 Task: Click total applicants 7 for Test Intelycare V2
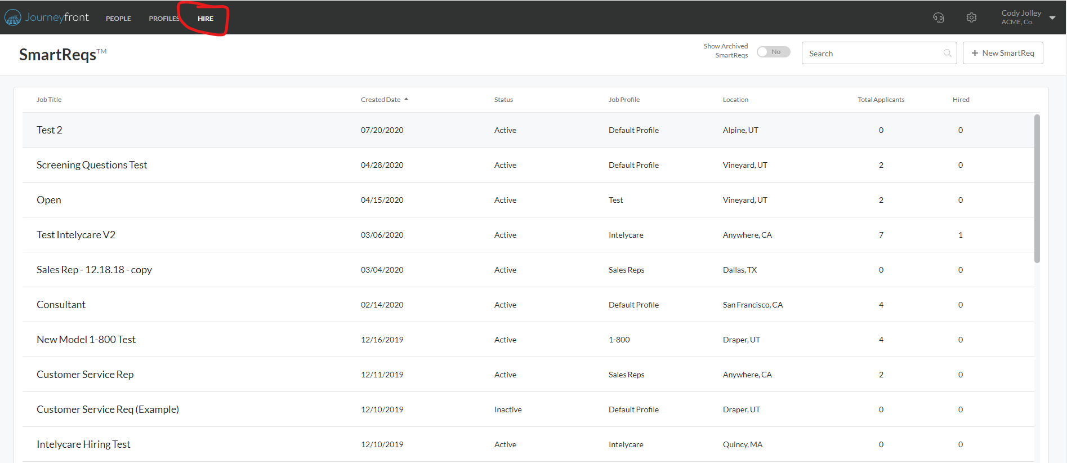tap(881, 235)
